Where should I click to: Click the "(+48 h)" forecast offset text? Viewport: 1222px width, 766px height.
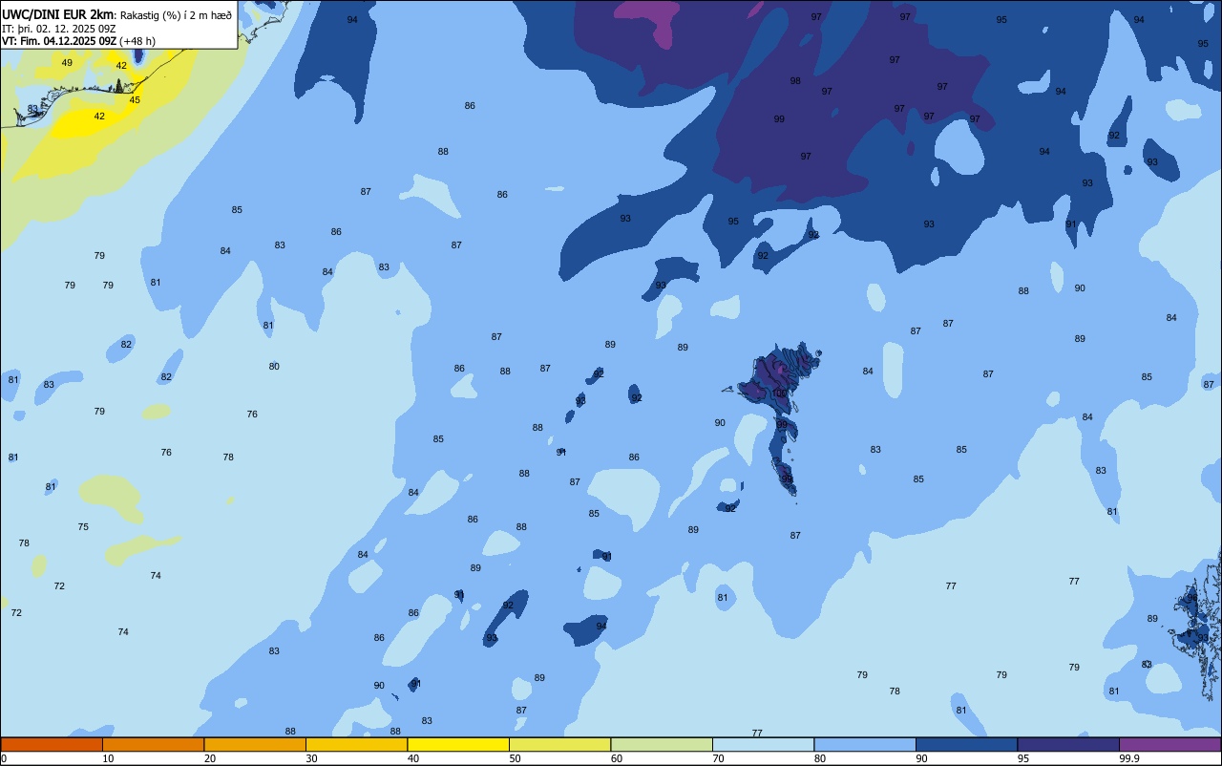coord(137,41)
